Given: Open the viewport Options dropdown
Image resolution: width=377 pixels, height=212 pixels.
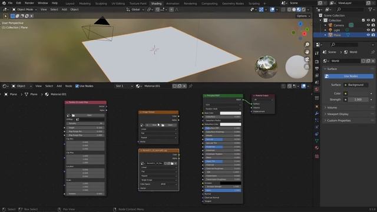Looking at the screenshot, I should coord(303,16).
